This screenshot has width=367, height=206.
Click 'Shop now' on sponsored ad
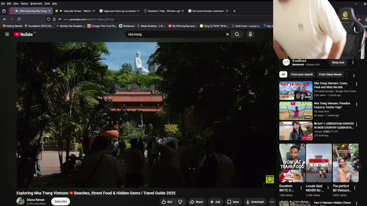338,62
